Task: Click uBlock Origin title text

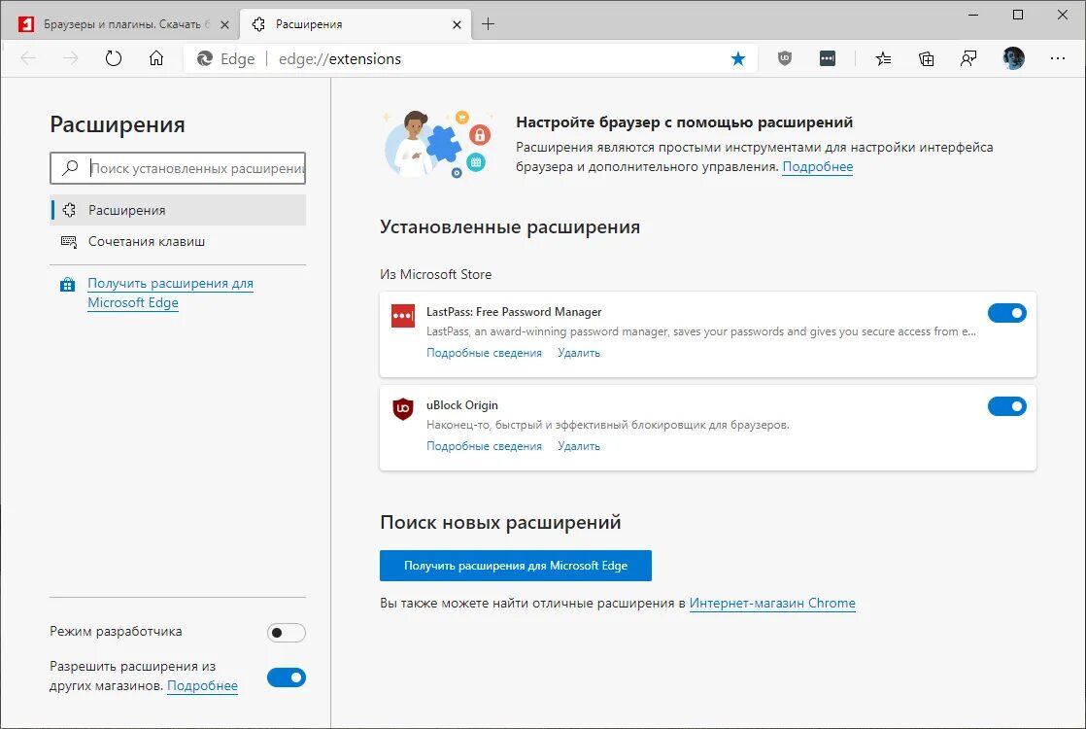Action: coord(462,405)
